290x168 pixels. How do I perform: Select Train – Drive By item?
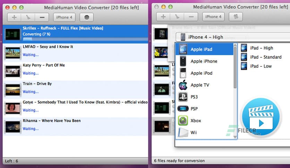tap(76, 90)
